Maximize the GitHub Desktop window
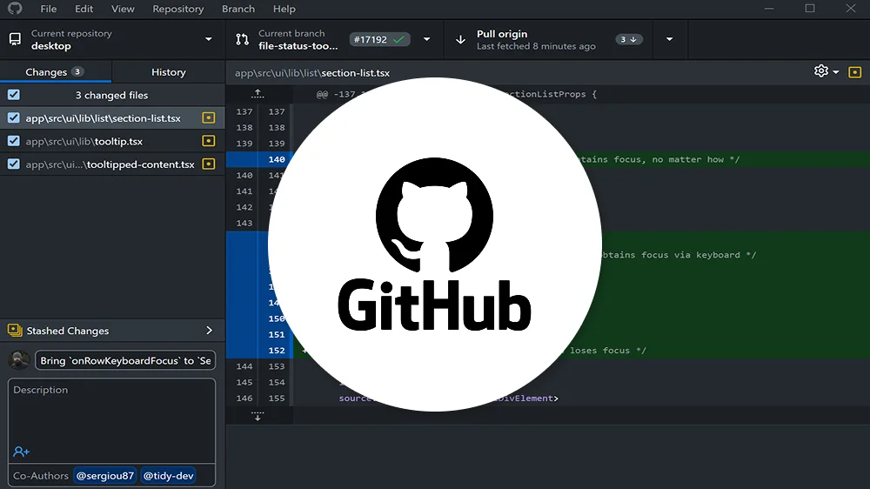The height and width of the screenshot is (489, 870). [810, 9]
